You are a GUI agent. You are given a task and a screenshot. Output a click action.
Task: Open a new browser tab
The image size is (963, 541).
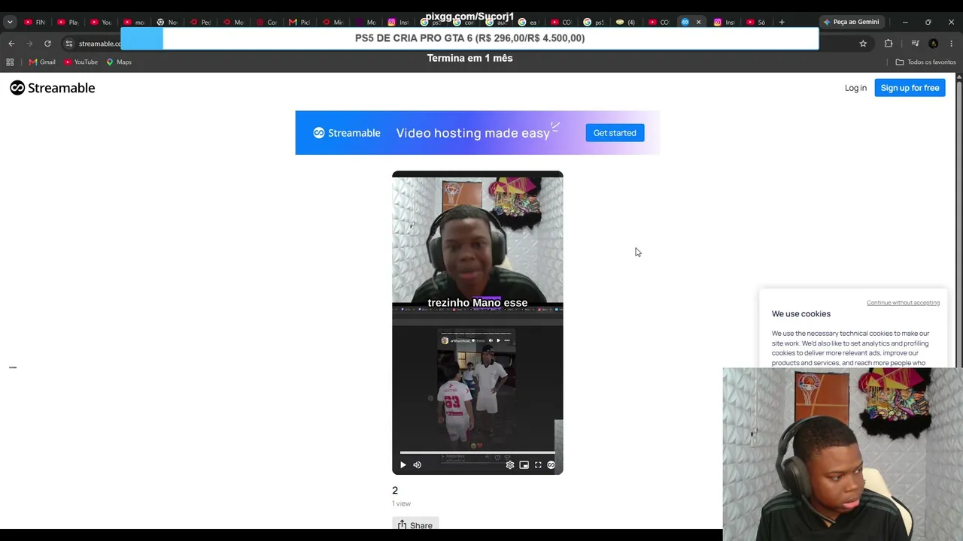point(782,22)
